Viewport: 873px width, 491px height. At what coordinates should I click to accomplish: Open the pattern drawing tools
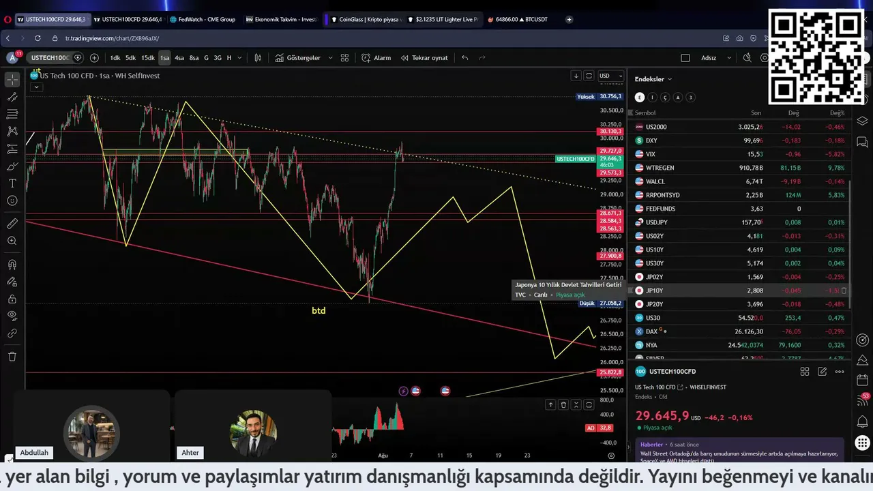(x=12, y=131)
